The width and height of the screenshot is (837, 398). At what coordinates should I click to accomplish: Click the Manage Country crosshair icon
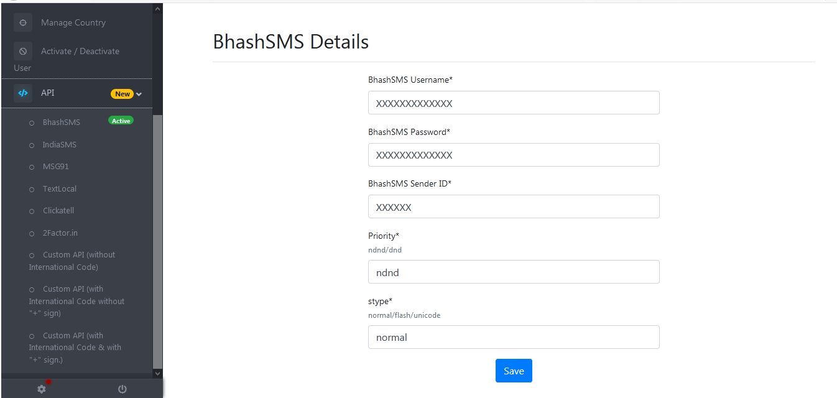[23, 23]
